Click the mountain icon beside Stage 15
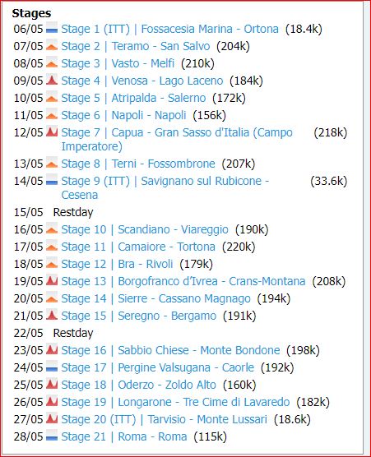This screenshot has height=457, width=371. (52, 314)
